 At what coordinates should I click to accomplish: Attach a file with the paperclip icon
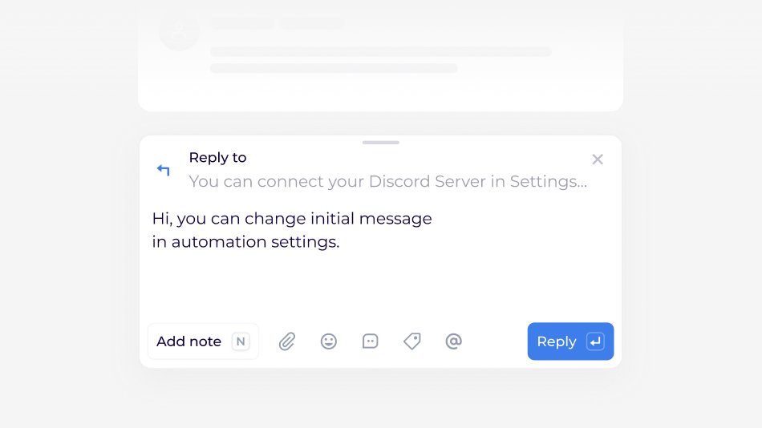(x=286, y=341)
